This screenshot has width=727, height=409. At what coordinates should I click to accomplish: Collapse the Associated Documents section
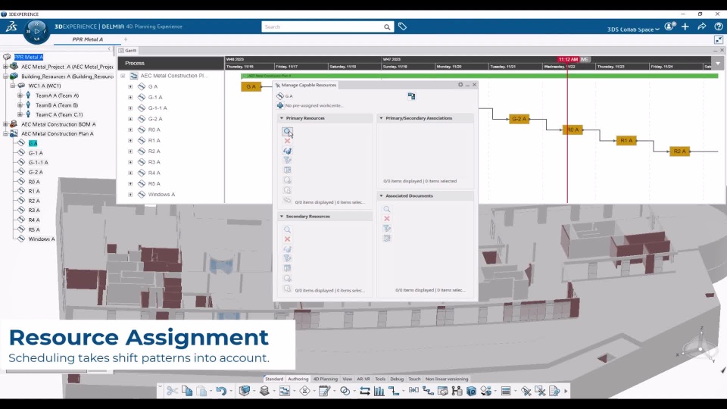tap(381, 196)
